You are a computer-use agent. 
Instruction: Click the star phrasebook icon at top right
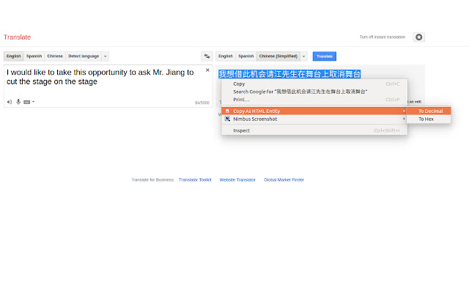click(x=419, y=37)
